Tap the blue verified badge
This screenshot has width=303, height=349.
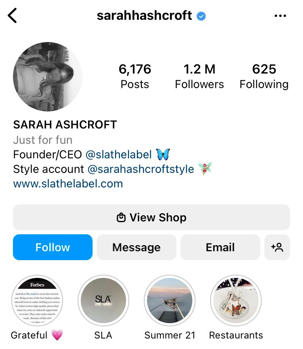(201, 16)
